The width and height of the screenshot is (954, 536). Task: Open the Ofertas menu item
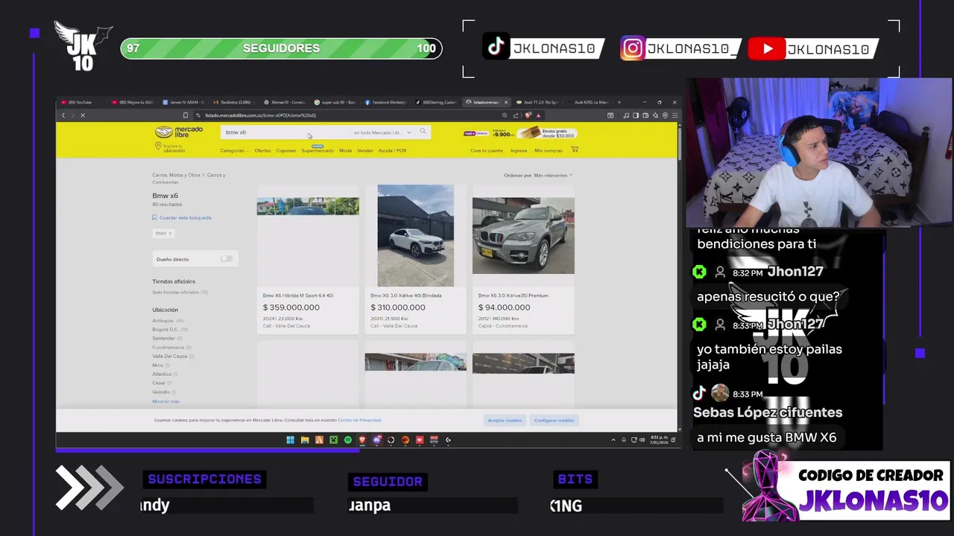(262, 150)
